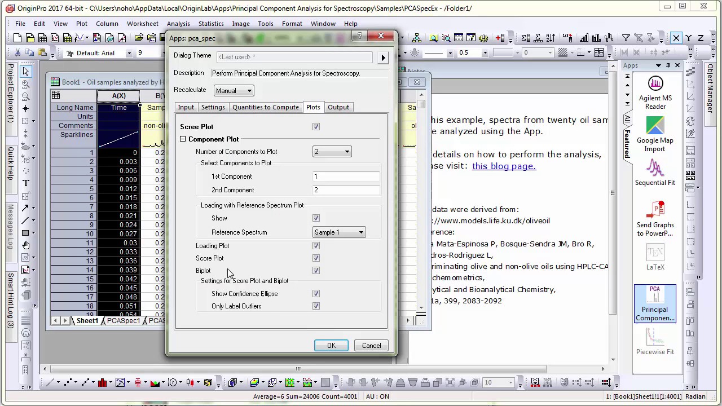This screenshot has width=722, height=406.
Task: Select the Pointer tool in Tools toolbar
Action: 26,72
